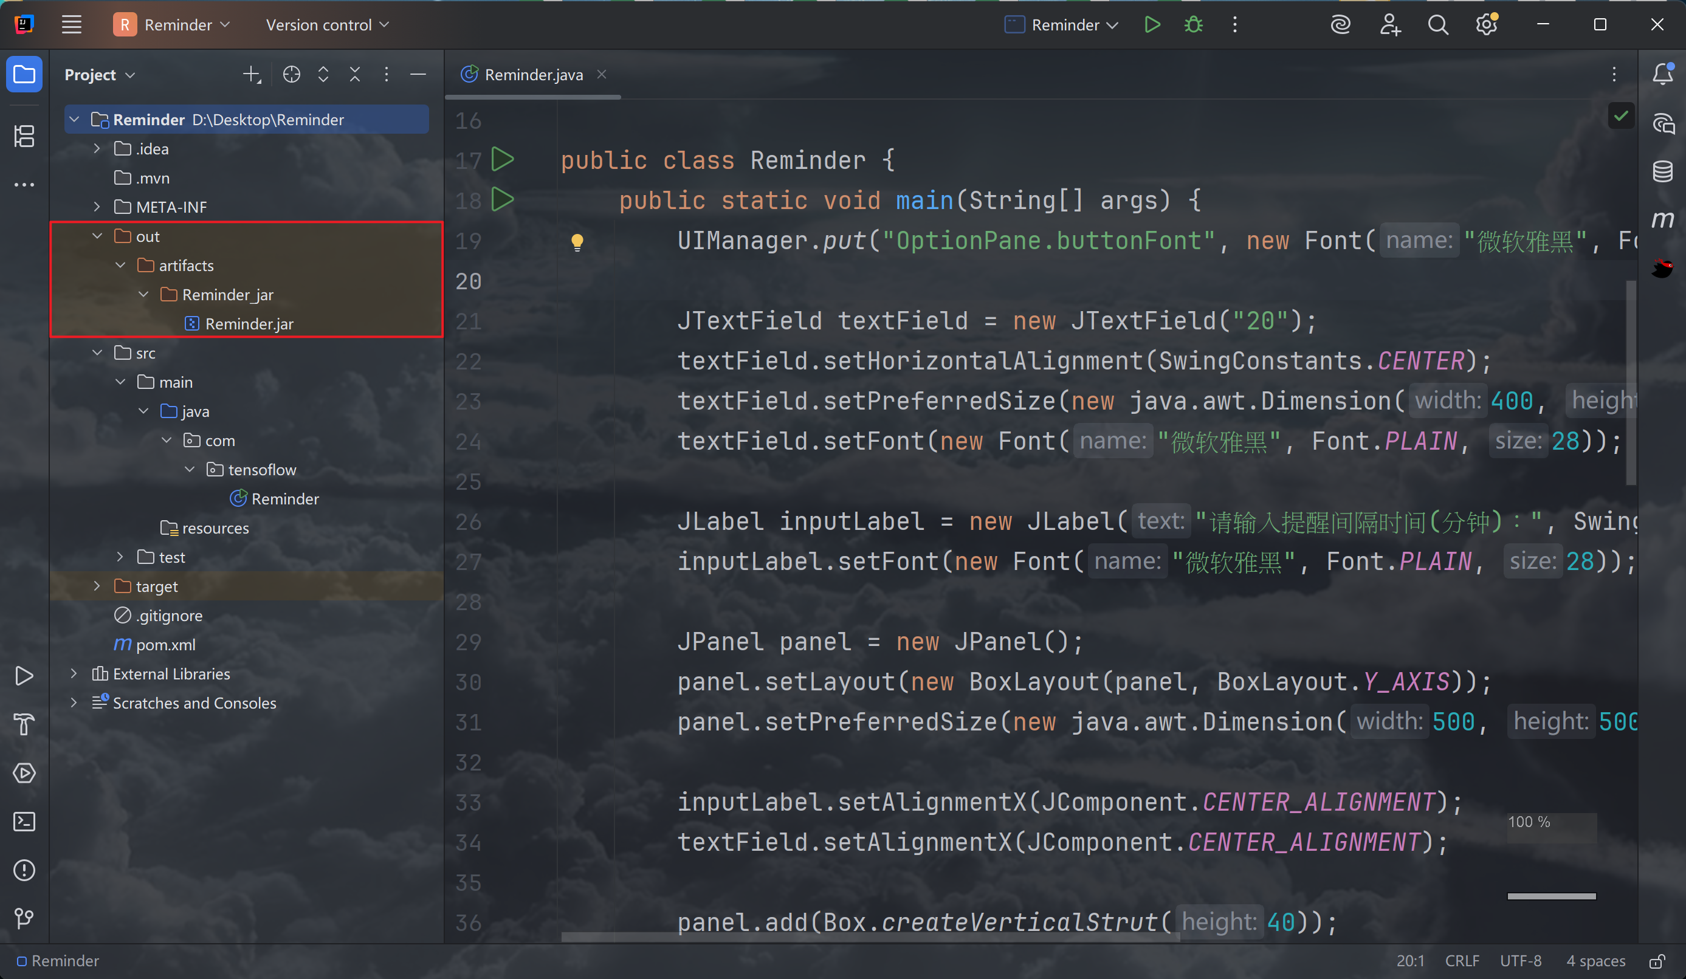1686x979 pixels.
Task: Click the Select Opened File target icon
Action: click(291, 74)
